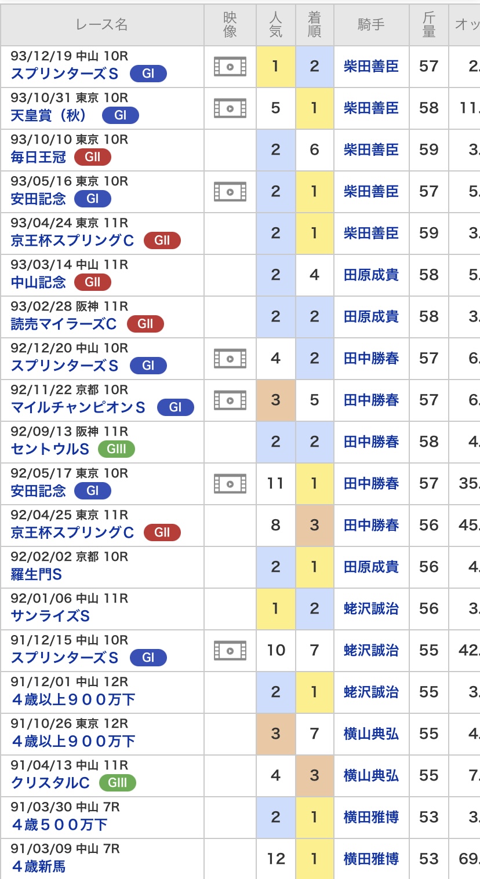Play video for マイルチャンピオンS race
480x879 pixels.
230,400
